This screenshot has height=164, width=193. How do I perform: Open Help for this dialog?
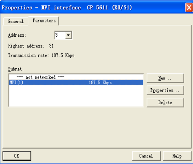click(177, 156)
